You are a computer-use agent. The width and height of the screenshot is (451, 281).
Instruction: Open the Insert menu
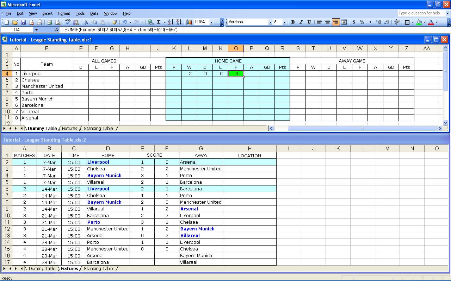(x=47, y=13)
